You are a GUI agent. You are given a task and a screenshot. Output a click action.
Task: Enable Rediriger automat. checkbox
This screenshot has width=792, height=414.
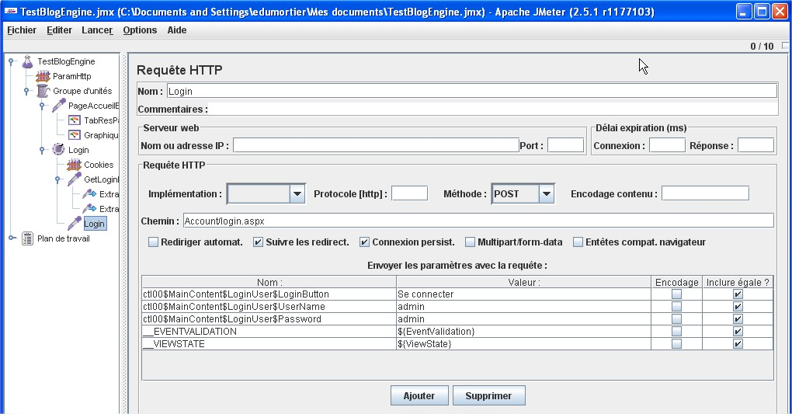click(x=153, y=242)
